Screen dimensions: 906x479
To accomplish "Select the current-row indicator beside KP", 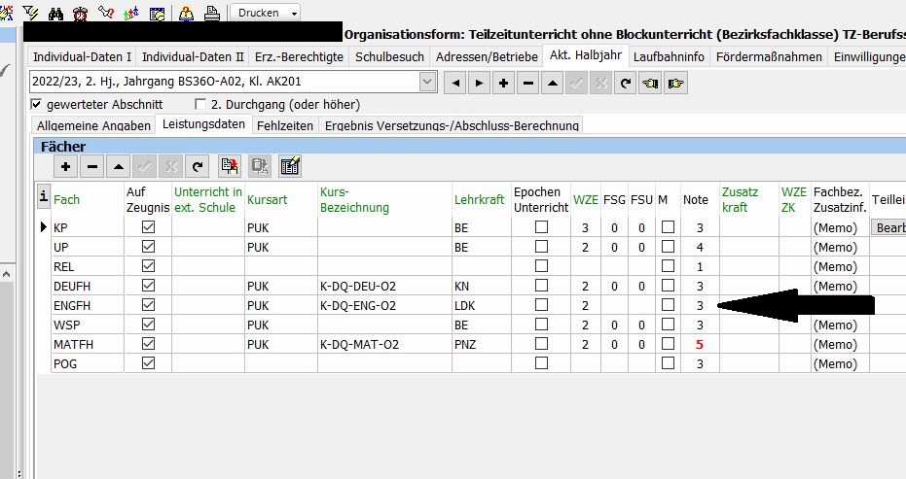I will click(x=44, y=227).
